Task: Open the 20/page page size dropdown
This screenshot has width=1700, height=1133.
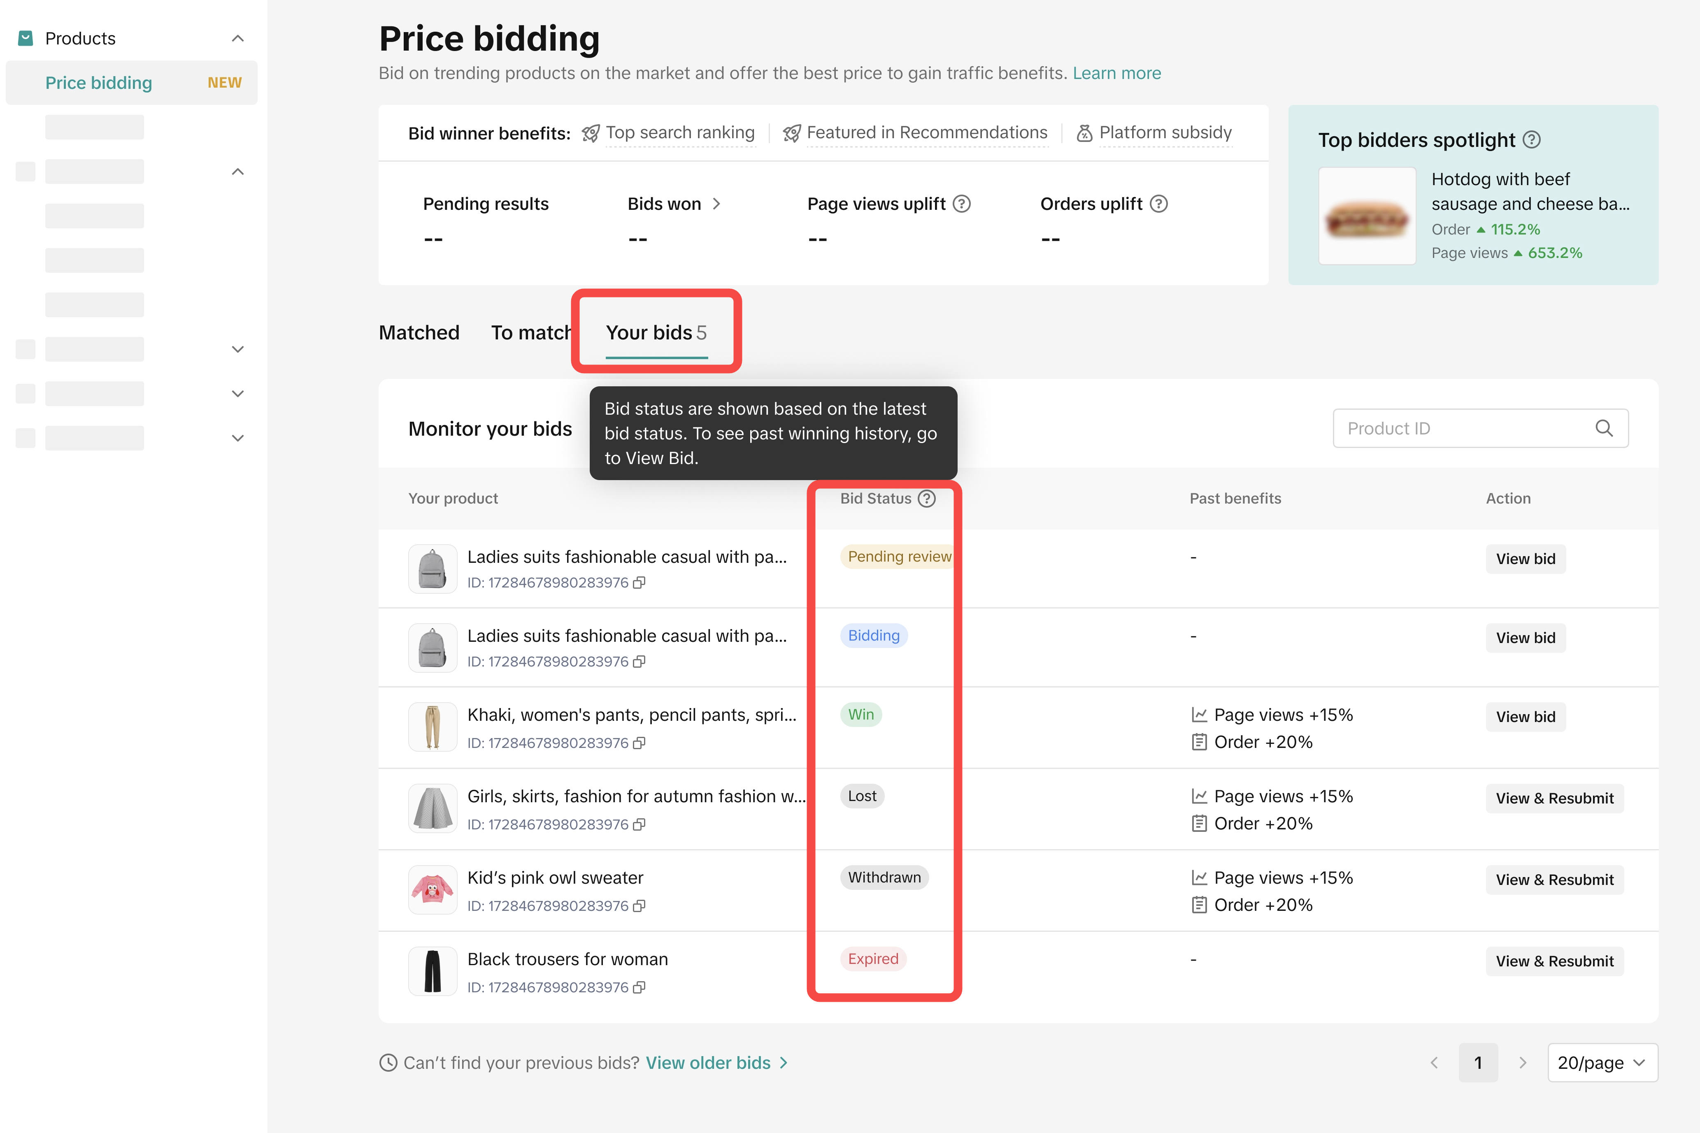Action: coord(1602,1063)
